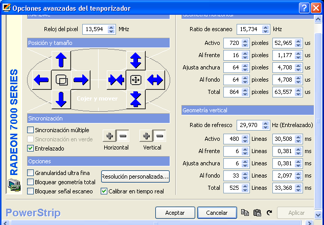Click horizontal Total pixeles spinner
Viewport: 324px width, 225px height.
245,92
